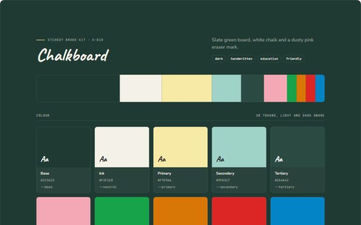This screenshot has width=361, height=225.
Task: Click the "Aa" sample on Primary card
Action: pos(162,159)
